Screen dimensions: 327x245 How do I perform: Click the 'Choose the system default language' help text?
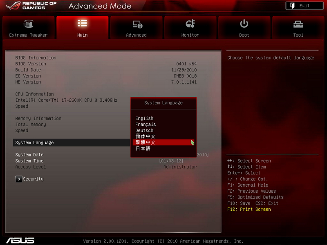(x=271, y=58)
